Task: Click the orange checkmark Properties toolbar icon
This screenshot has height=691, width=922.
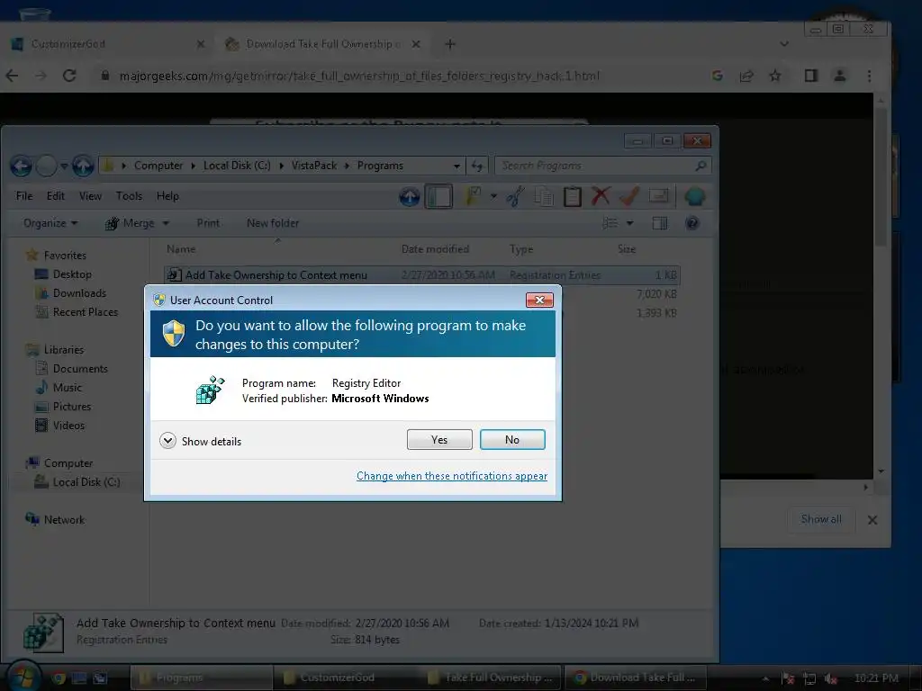Action: (629, 196)
